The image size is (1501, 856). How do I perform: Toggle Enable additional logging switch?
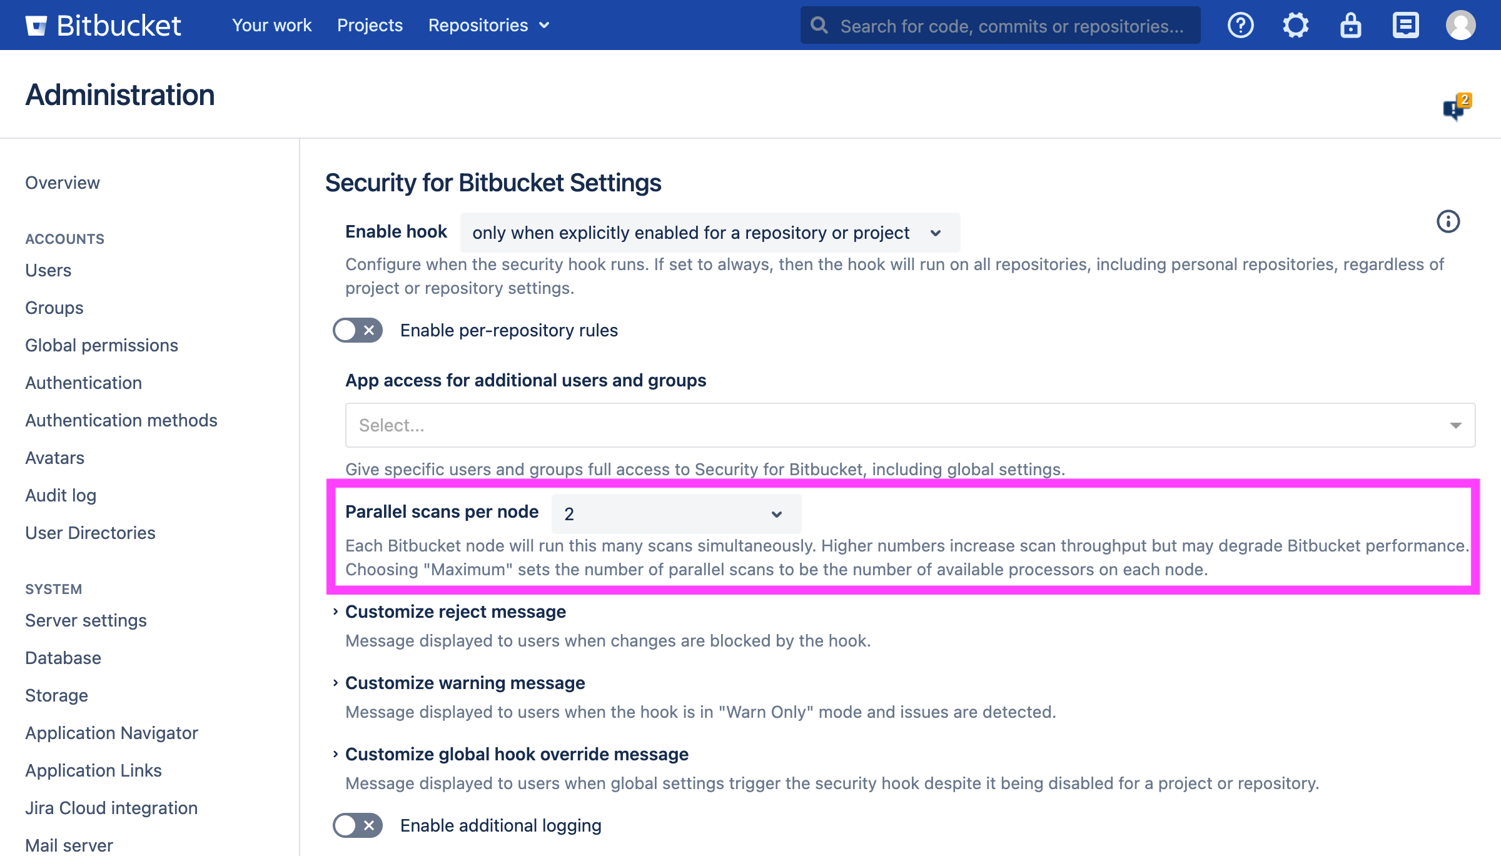[358, 825]
